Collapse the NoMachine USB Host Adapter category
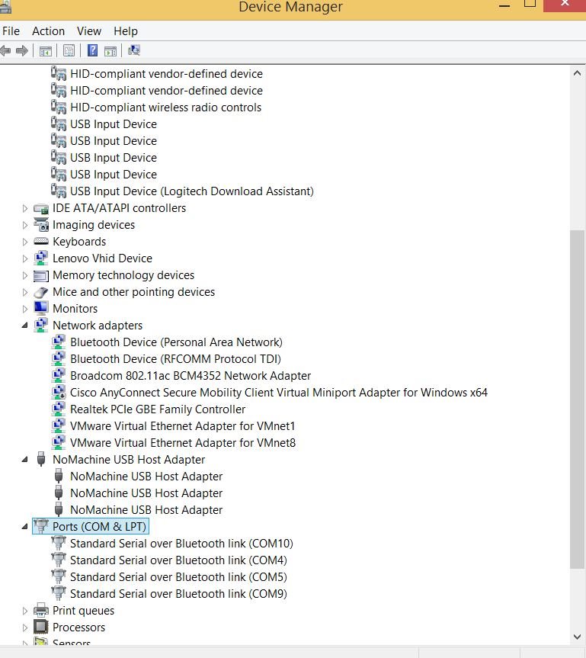This screenshot has width=586, height=658. coord(24,460)
